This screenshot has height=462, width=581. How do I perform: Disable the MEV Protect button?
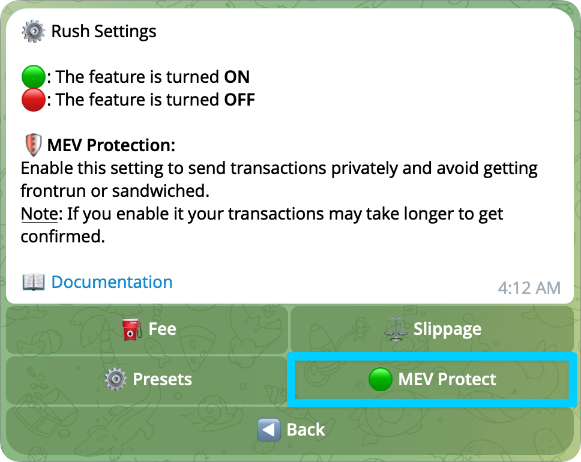[x=432, y=380]
